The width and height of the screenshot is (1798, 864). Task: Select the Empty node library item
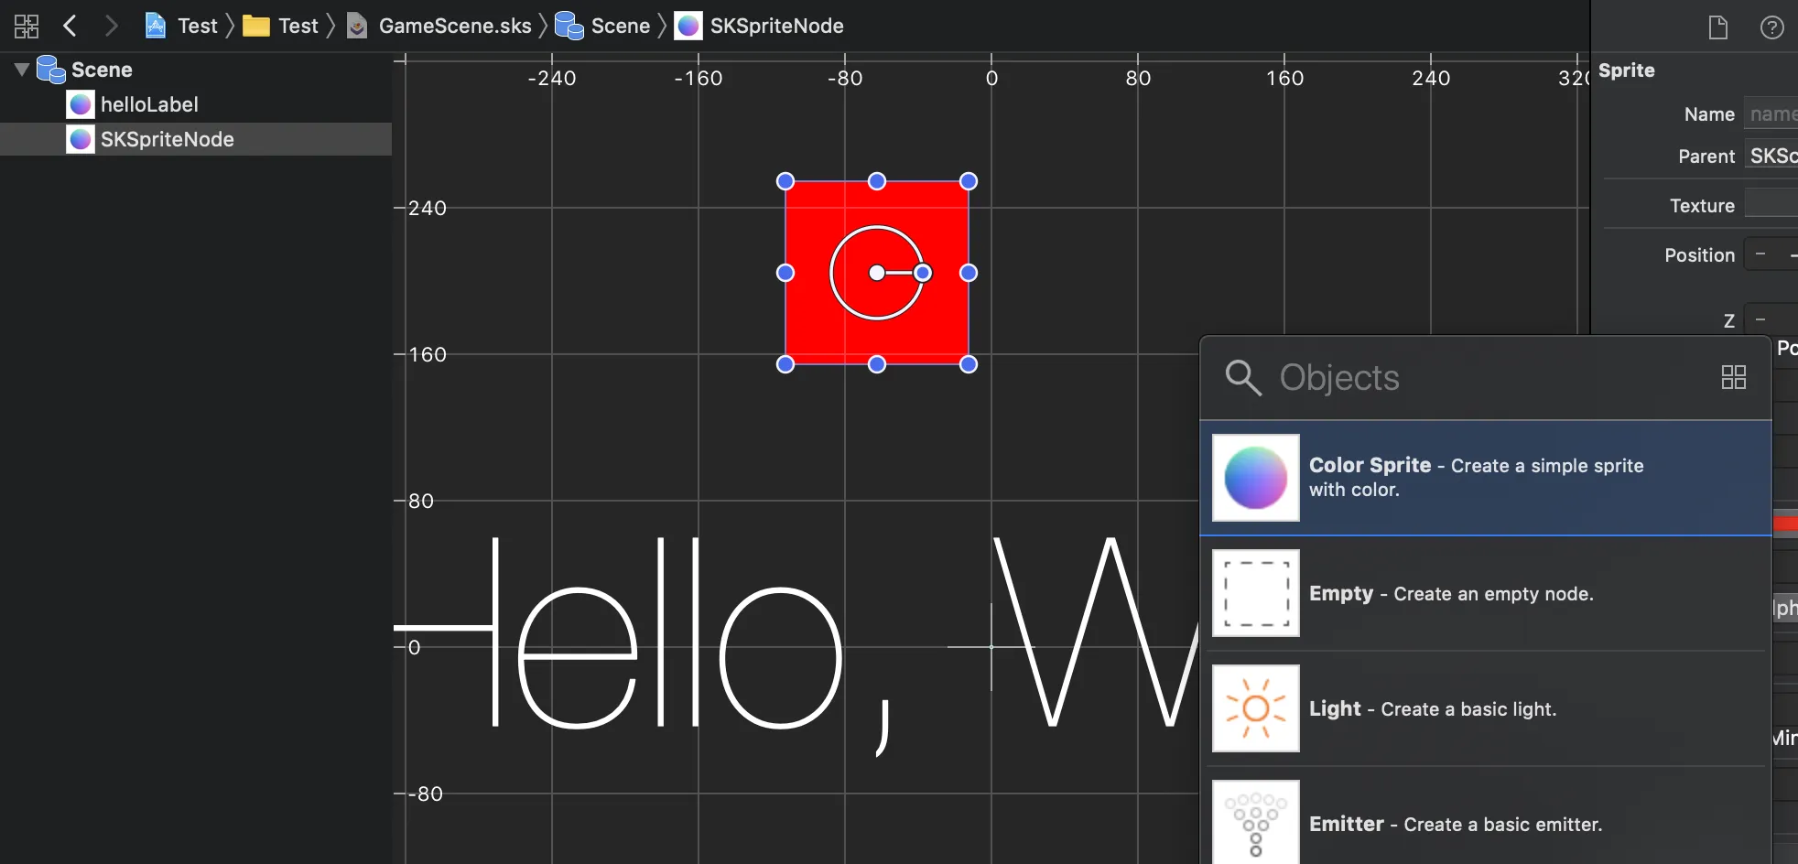coord(1485,593)
